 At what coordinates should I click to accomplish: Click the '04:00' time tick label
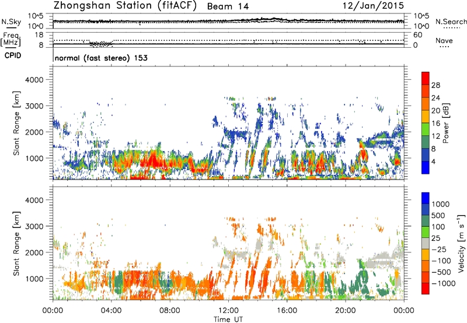click(x=111, y=311)
